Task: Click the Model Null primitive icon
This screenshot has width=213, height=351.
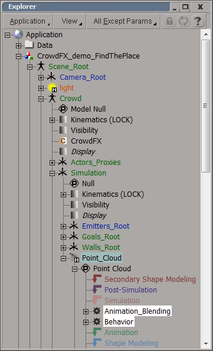Action: coord(63,109)
